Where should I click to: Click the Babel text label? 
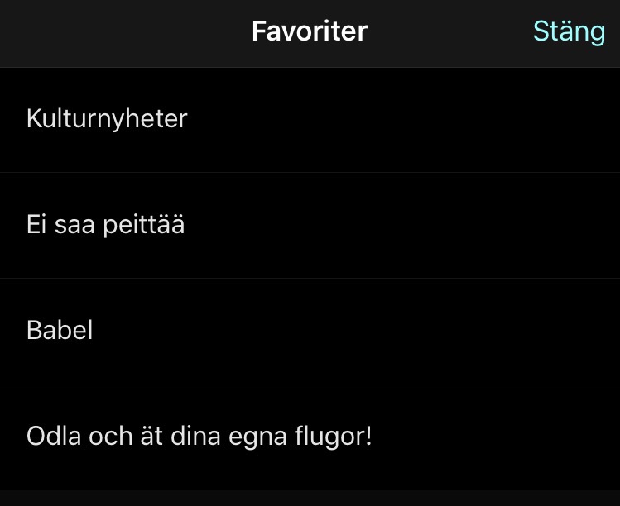coord(60,331)
